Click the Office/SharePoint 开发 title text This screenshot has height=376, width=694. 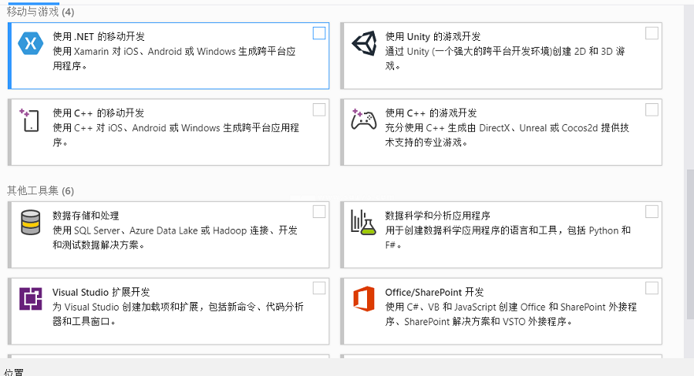[x=434, y=292]
